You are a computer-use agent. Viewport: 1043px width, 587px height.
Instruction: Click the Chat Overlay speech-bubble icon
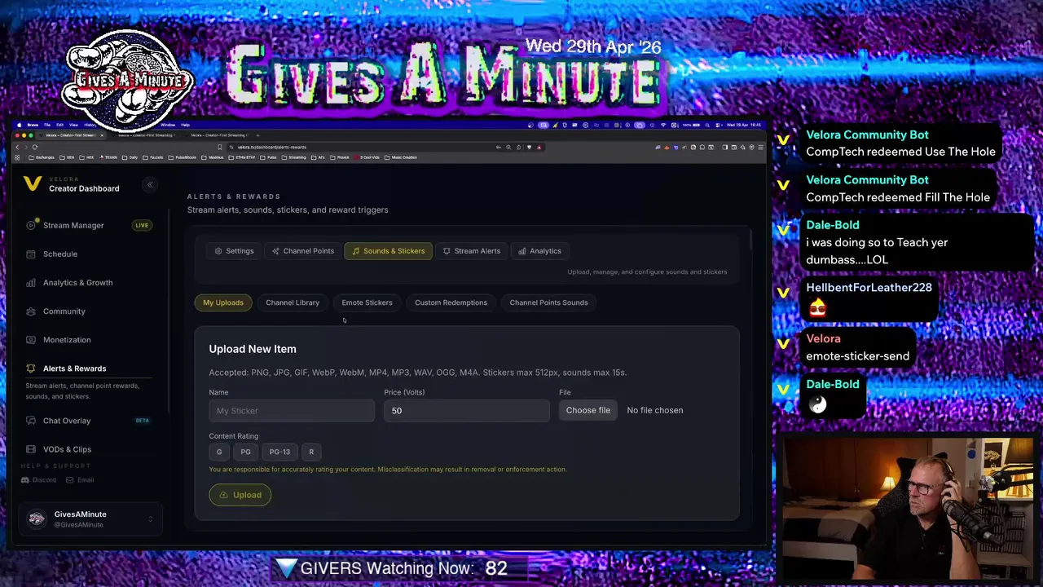pyautogui.click(x=31, y=420)
